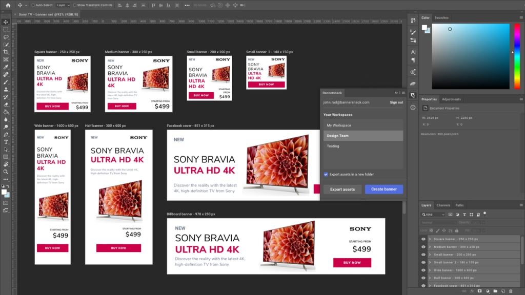Enable the Auto-Select checkbox
525x295 pixels.
coord(33,5)
